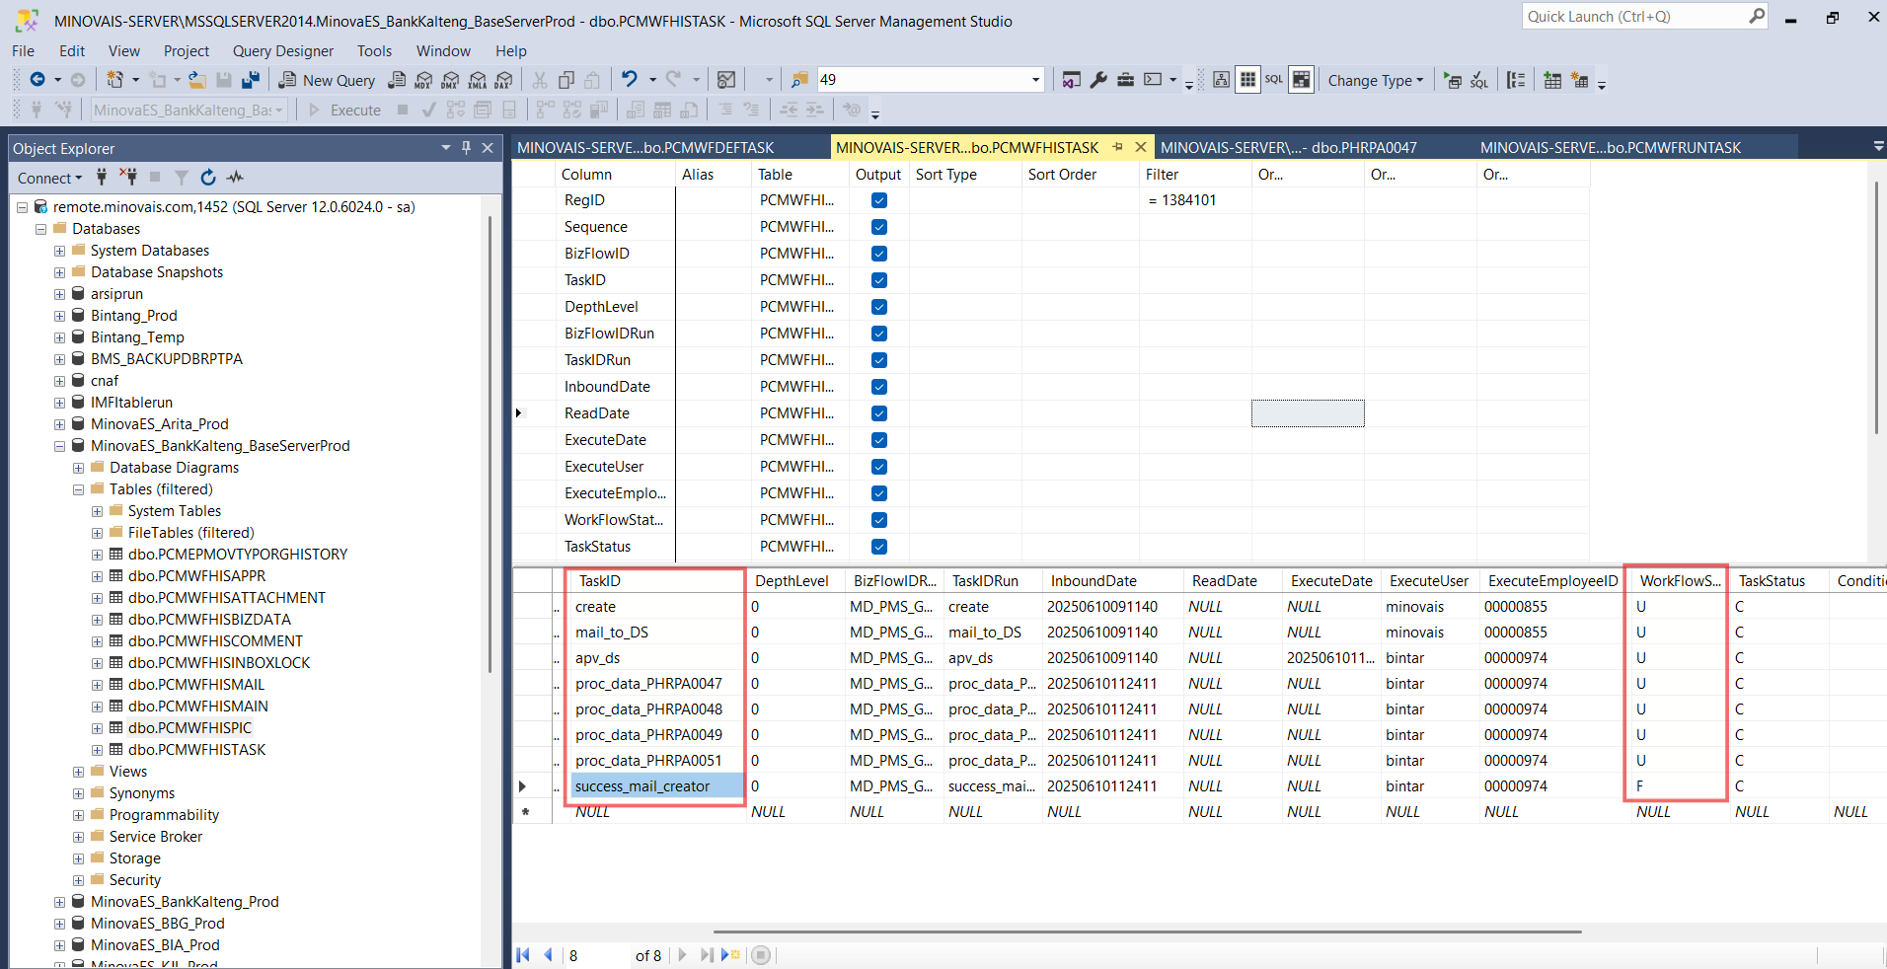Click the criteria pane vertical scrollbar
This screenshot has height=969, width=1887.
1876,308
